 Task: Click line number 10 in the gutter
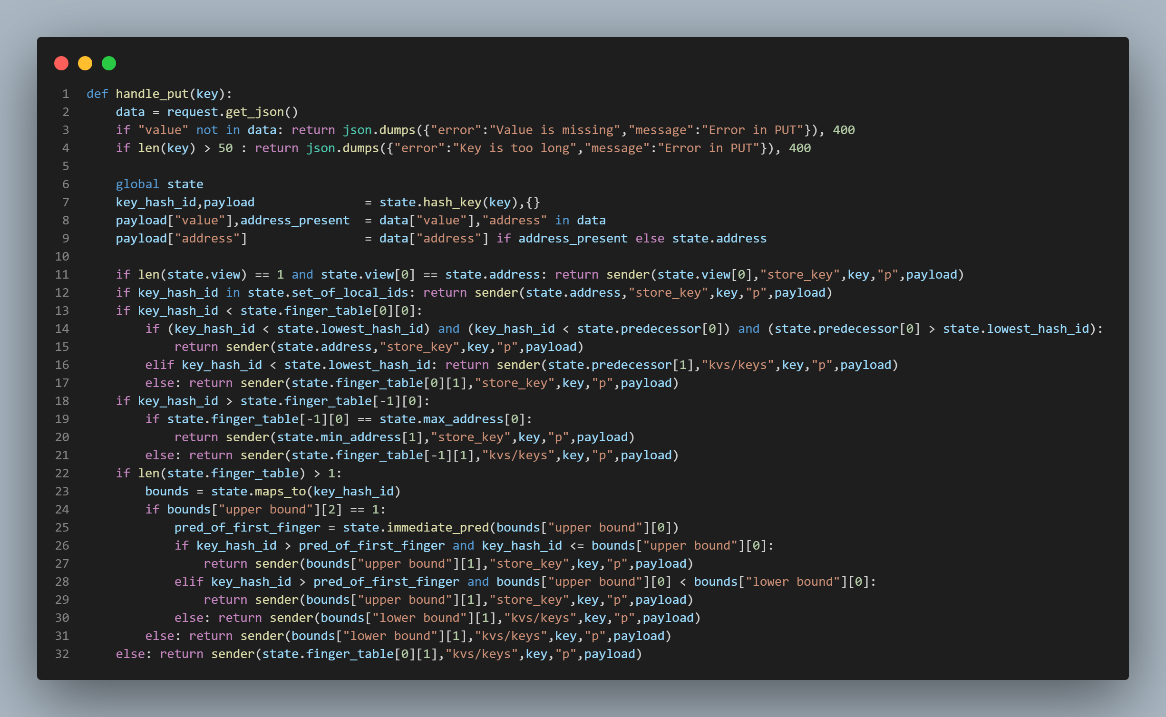[62, 256]
